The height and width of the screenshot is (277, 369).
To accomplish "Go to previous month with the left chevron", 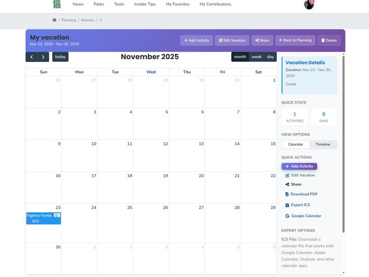I will point(32,57).
